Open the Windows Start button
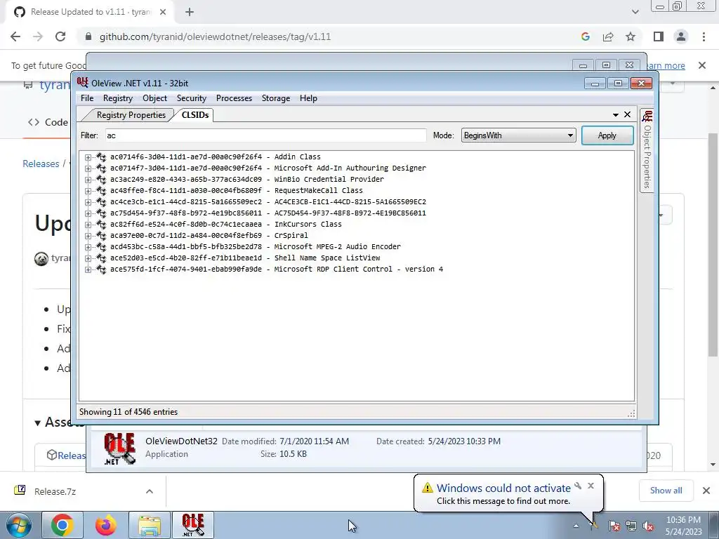The height and width of the screenshot is (539, 719). point(18,525)
